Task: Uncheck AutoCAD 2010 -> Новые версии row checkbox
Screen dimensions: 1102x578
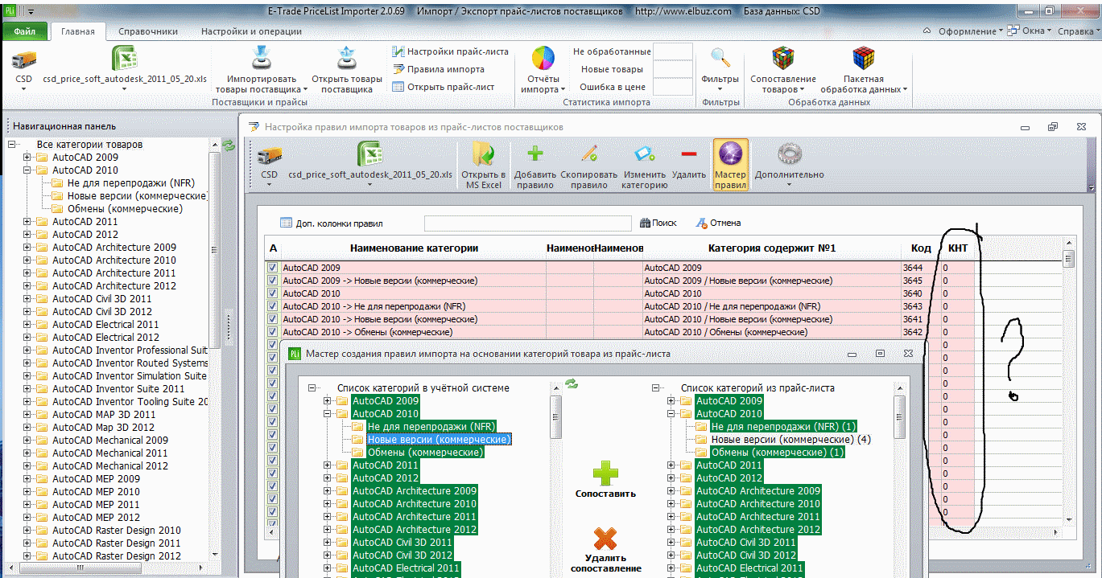Action: coord(272,319)
